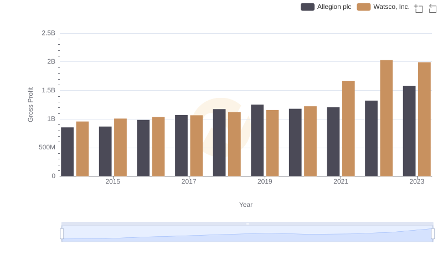443x255 pixels.
Task: Click the dark Allegion plc legend swatch
Action: coord(307,7)
